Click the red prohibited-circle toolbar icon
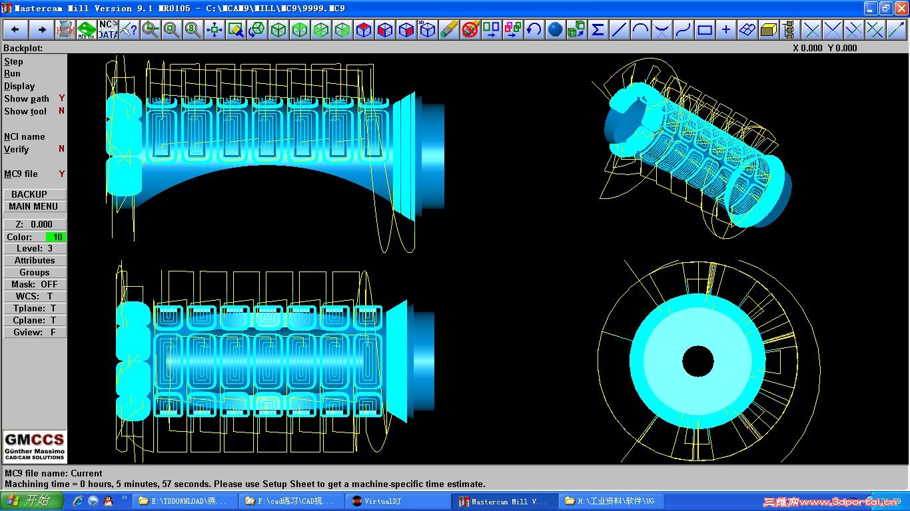Screen dimensions: 910x511 pos(470,30)
